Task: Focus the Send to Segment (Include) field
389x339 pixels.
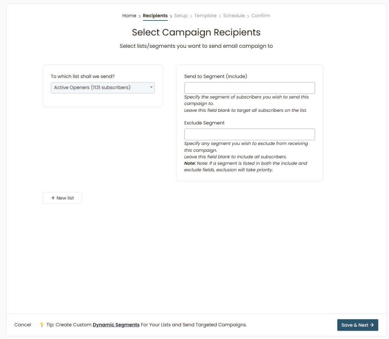Action: (249, 88)
